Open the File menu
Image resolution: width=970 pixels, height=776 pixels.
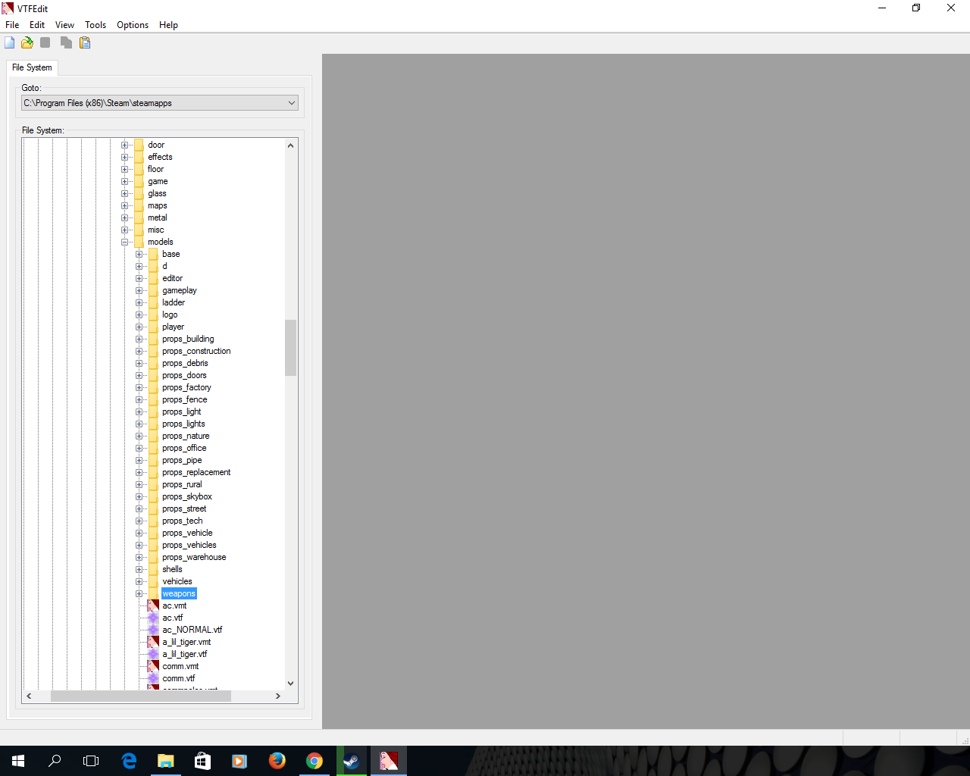pyautogui.click(x=12, y=25)
